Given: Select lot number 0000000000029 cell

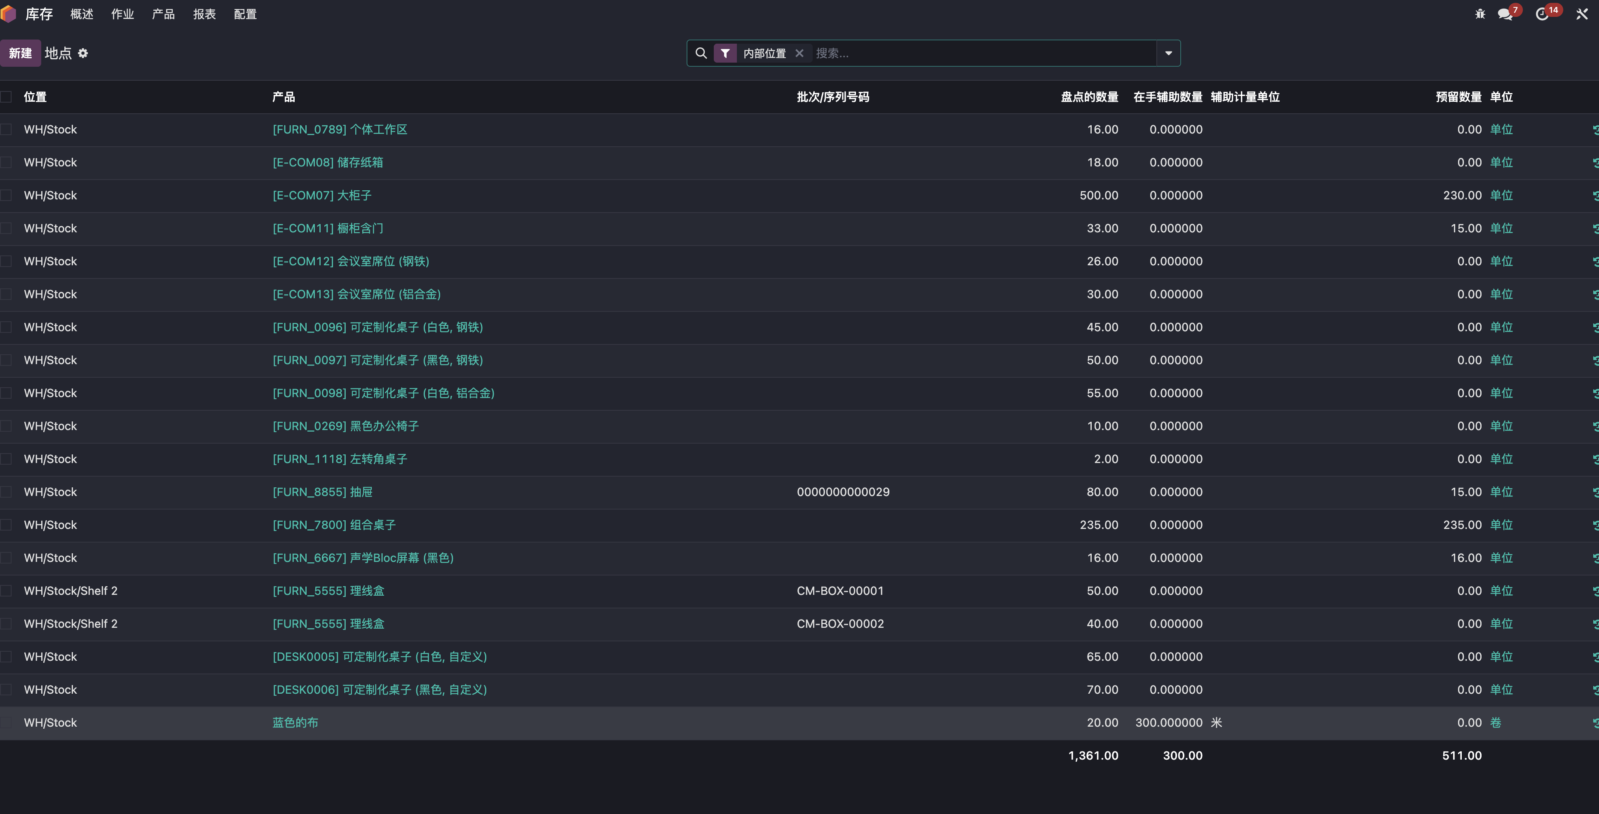Looking at the screenshot, I should [x=843, y=492].
